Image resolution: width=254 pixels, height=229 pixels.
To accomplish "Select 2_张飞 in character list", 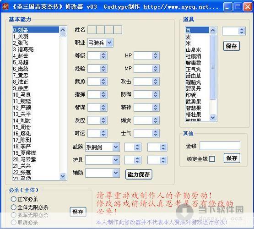I will coord(36,43).
